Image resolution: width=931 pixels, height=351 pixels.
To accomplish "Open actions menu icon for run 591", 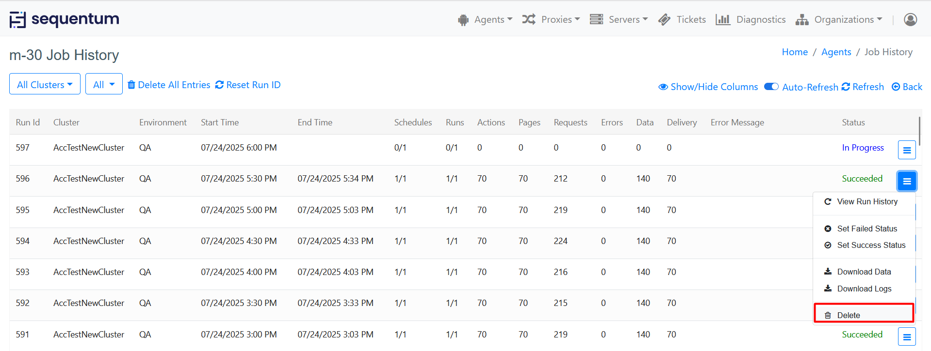I will 906,337.
